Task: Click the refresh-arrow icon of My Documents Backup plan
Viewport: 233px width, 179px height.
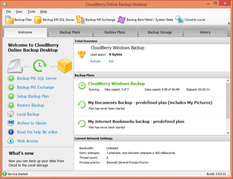Action: tap(82, 105)
